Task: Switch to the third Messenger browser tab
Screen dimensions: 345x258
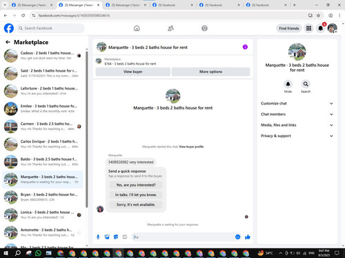Action: pyautogui.click(x=126, y=5)
